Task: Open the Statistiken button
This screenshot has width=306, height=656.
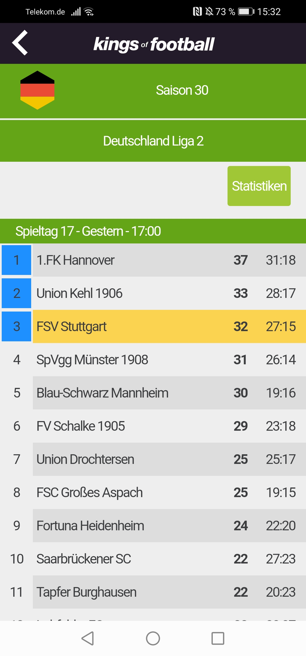Action: pos(259,186)
